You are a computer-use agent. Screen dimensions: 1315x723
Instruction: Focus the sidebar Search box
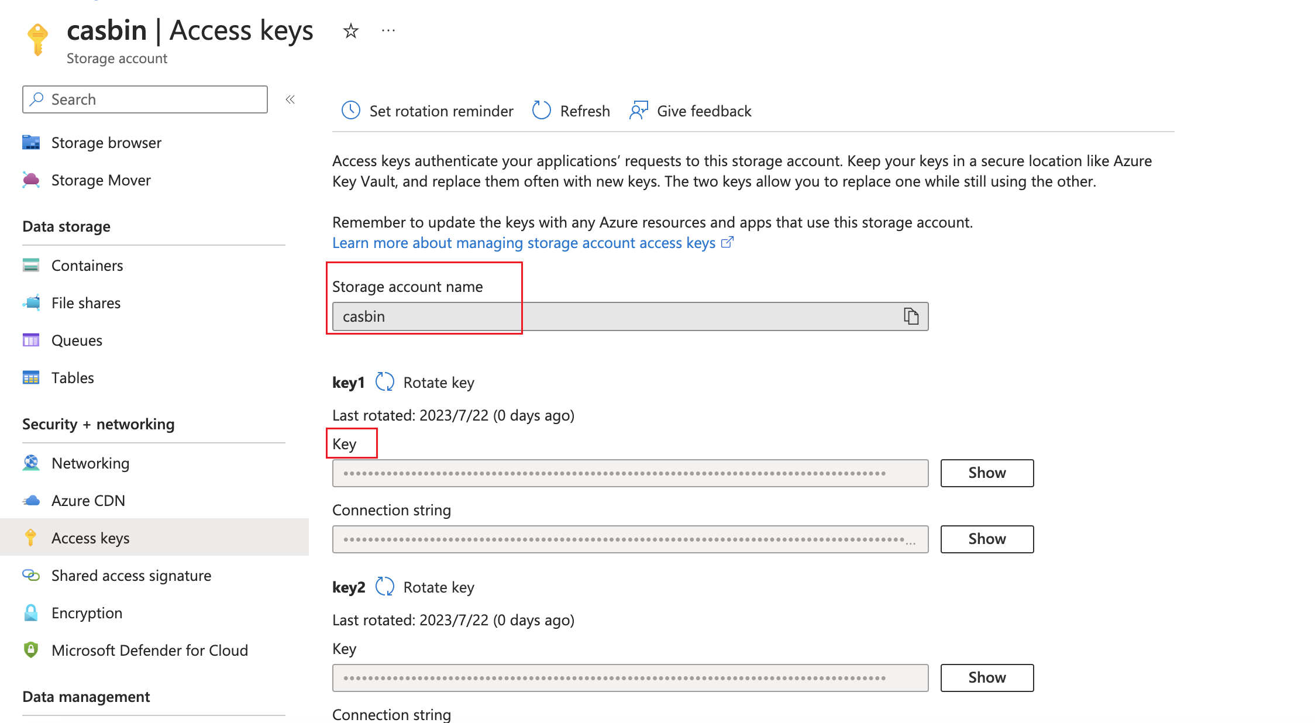(145, 99)
